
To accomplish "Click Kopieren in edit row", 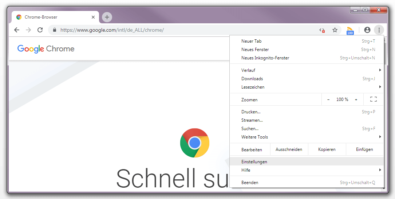I will pyautogui.click(x=327, y=149).
